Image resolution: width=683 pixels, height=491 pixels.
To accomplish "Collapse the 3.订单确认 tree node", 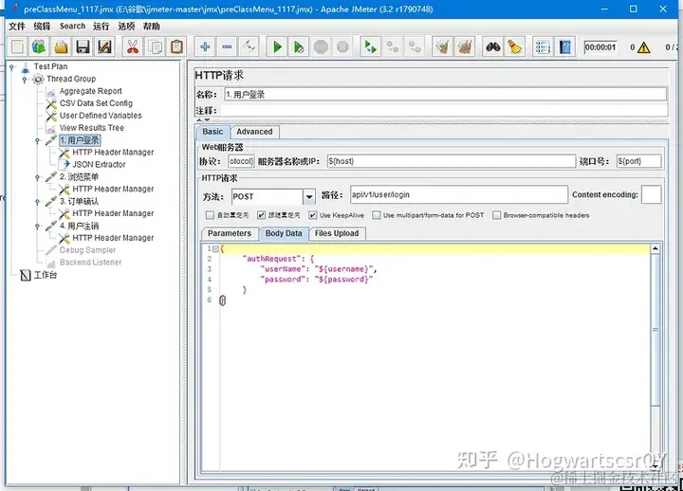I will [x=37, y=202].
